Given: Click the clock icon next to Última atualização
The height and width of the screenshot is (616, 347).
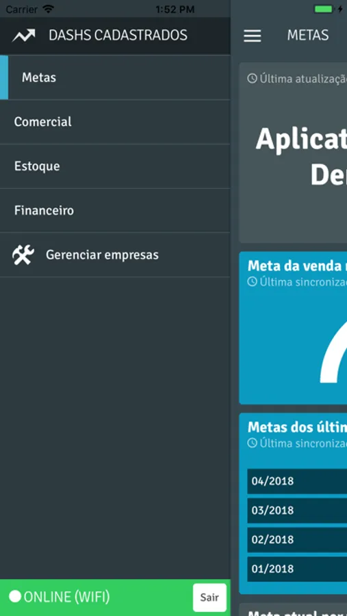Looking at the screenshot, I should coord(252,79).
